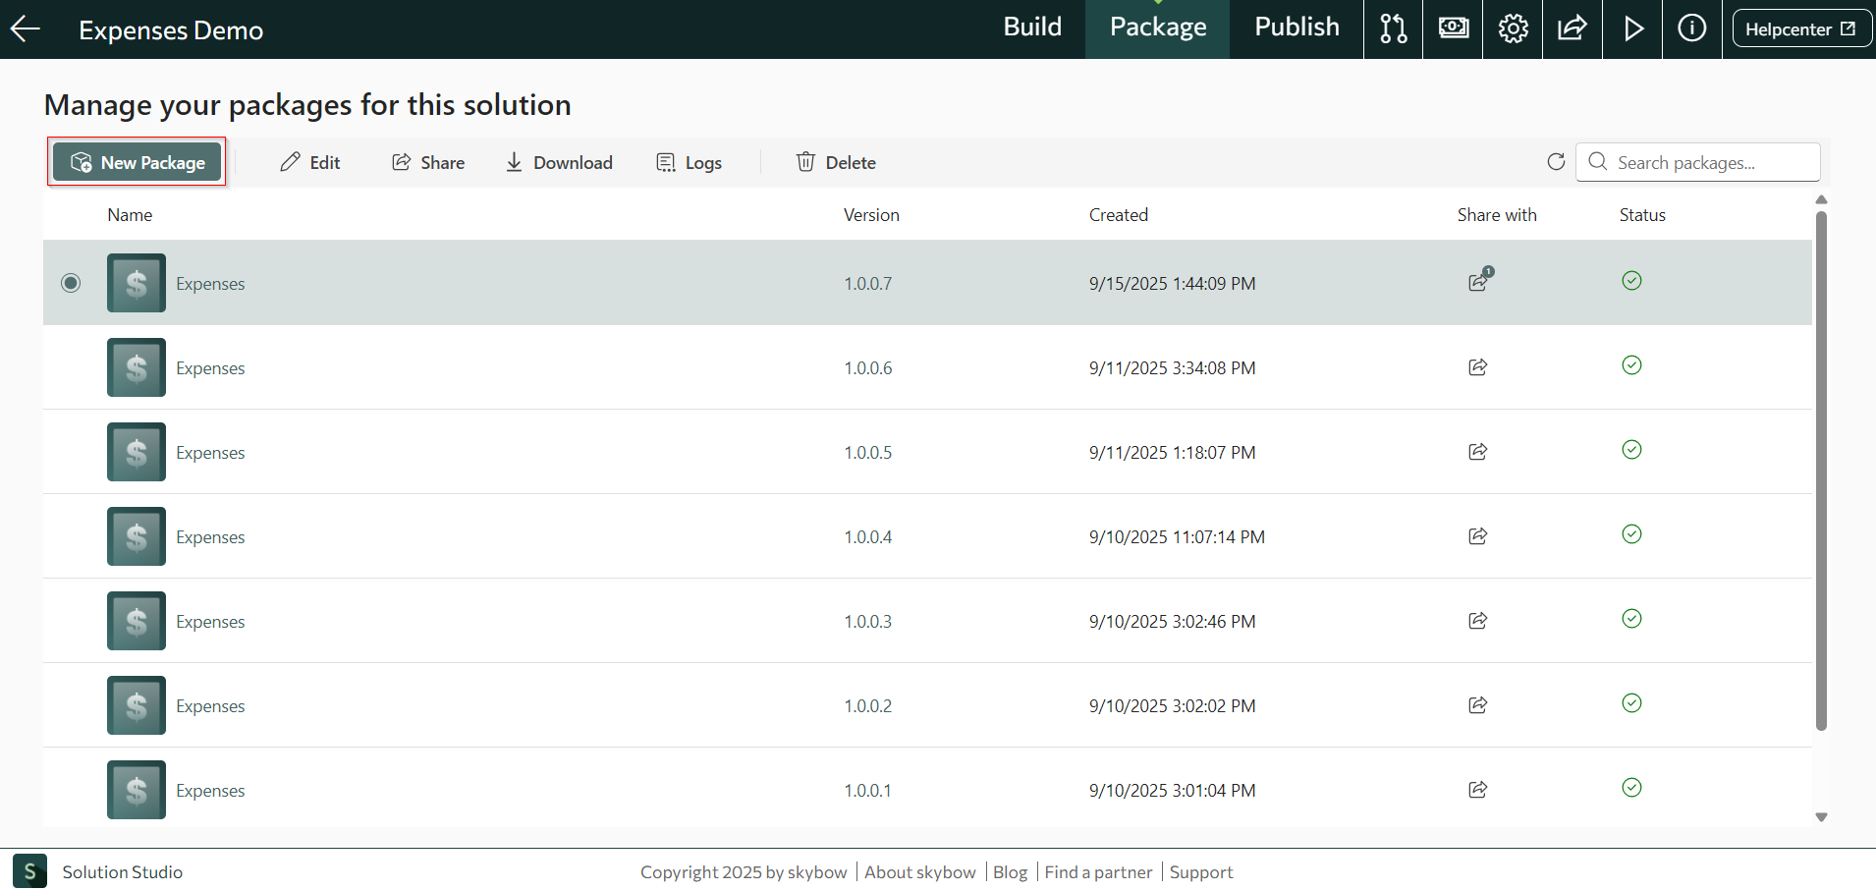The width and height of the screenshot is (1876, 890).
Task: Select the radio button for Expenses 1.0.0.7
Action: click(x=71, y=283)
